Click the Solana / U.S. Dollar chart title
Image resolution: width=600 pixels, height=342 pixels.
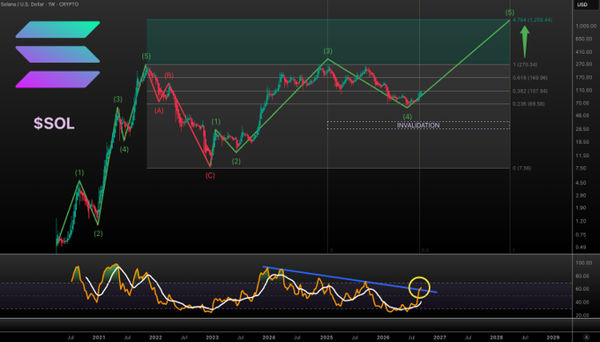[39, 4]
